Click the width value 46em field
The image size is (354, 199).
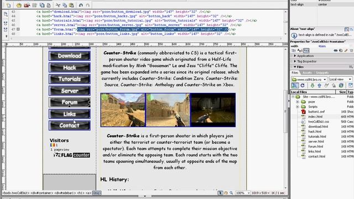point(322,46)
